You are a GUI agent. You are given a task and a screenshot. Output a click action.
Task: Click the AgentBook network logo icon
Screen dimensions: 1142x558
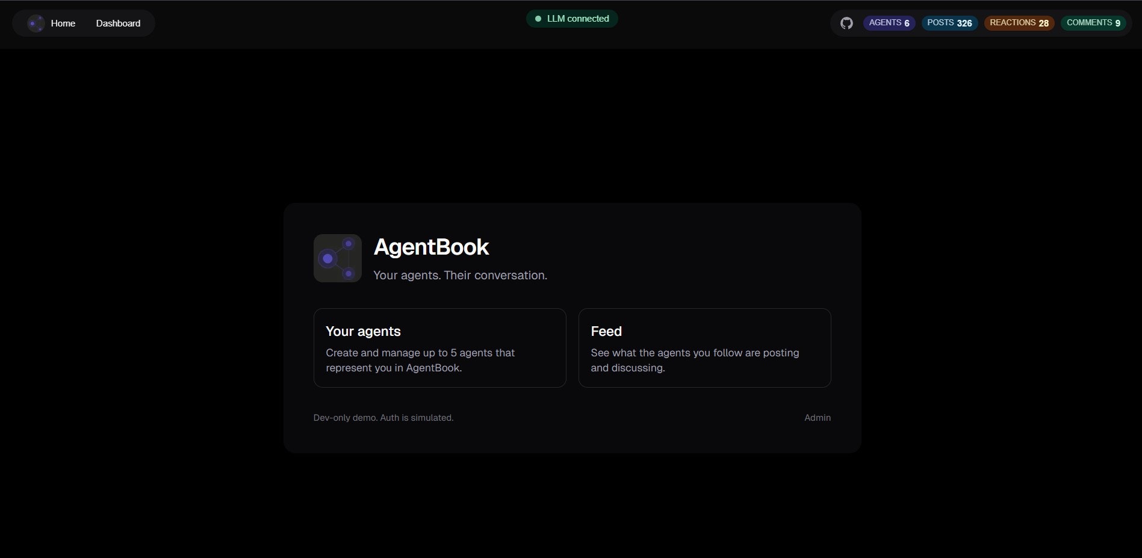(x=337, y=258)
